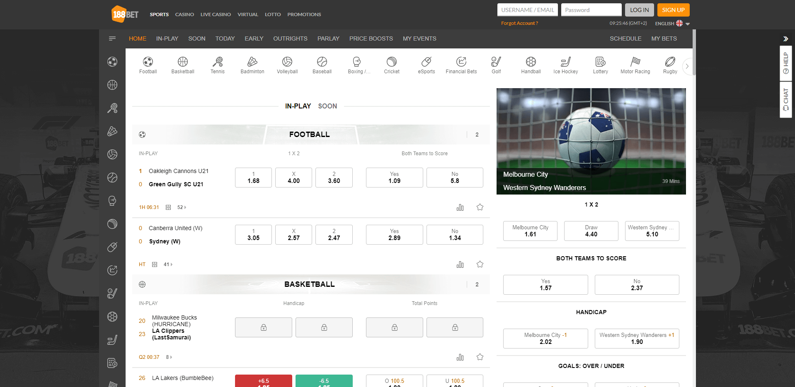Select the Basketball icon in sports carousel
795x387 pixels.
(x=183, y=65)
